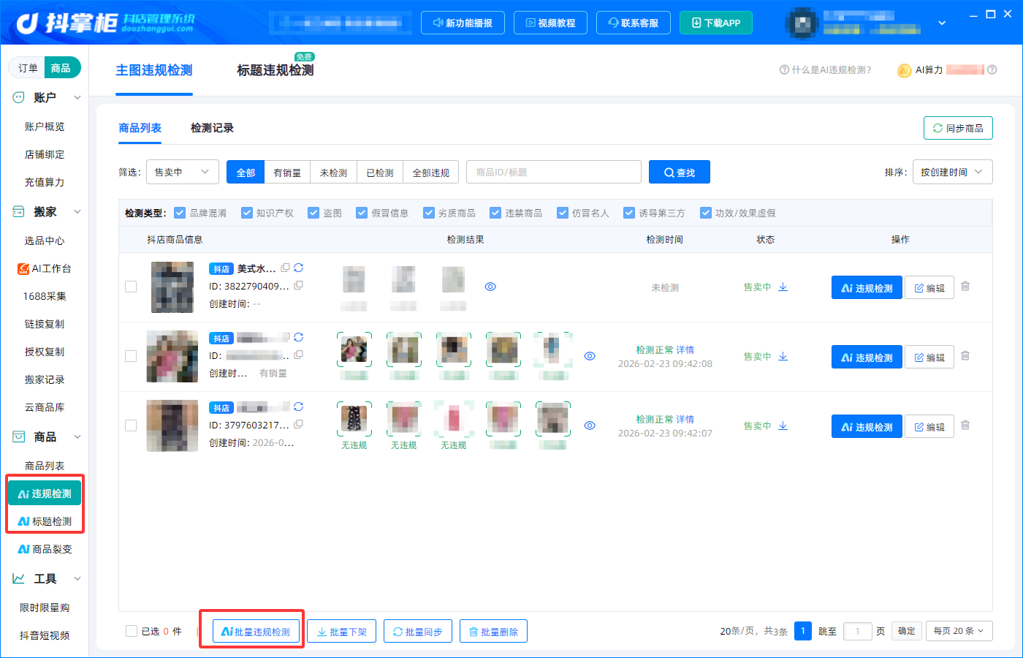
Task: Collapse the 工具 sidebar section
Action: click(x=77, y=578)
